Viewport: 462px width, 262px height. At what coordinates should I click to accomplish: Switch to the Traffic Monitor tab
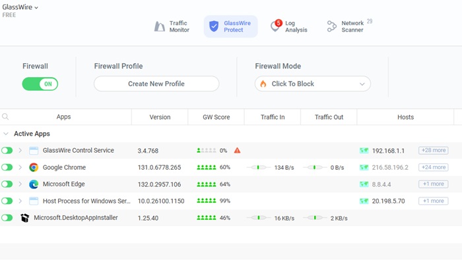[172, 26]
